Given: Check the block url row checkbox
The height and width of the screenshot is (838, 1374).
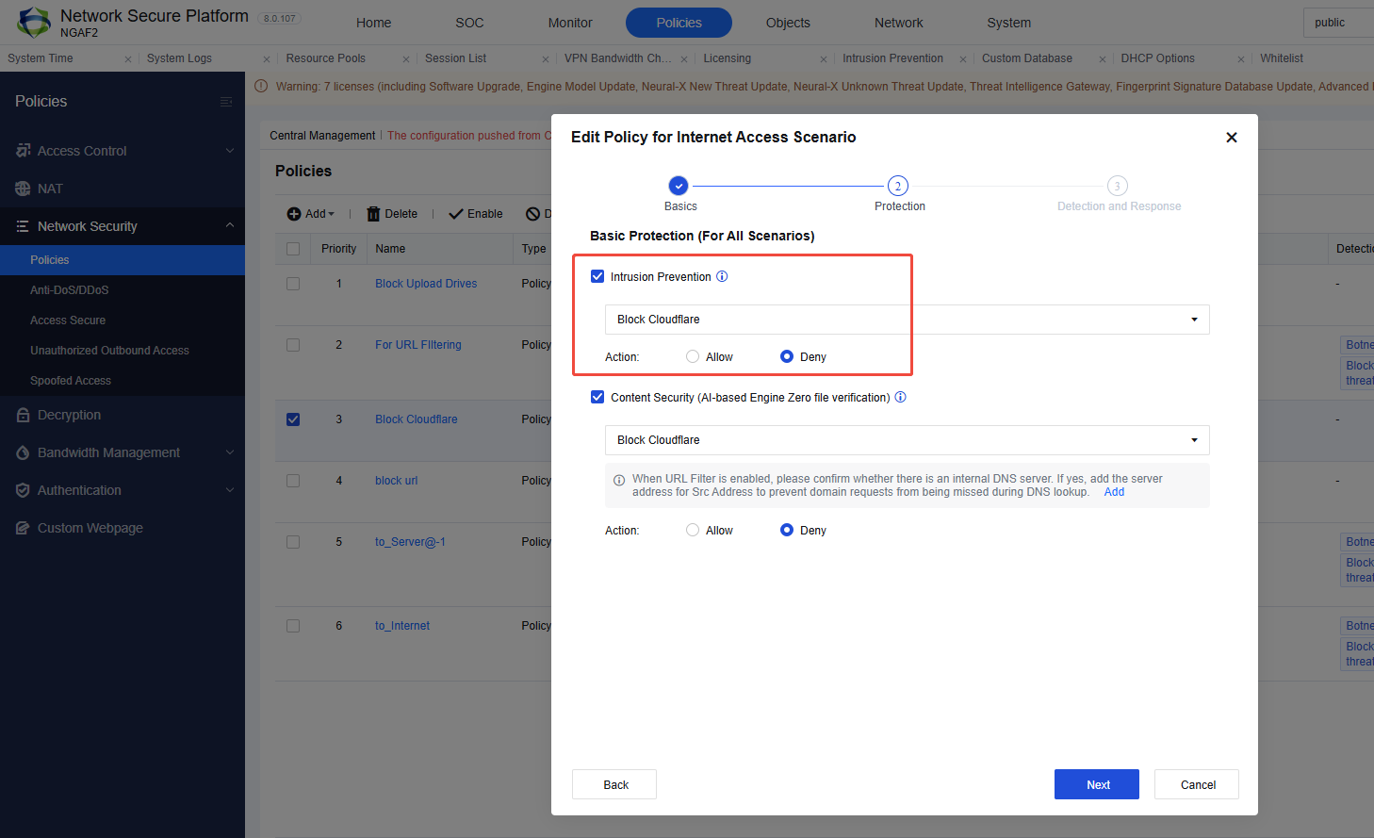Looking at the screenshot, I should [293, 481].
